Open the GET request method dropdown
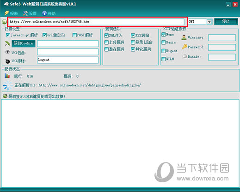Viewport: 240px width, 192px height. [x=209, y=22]
